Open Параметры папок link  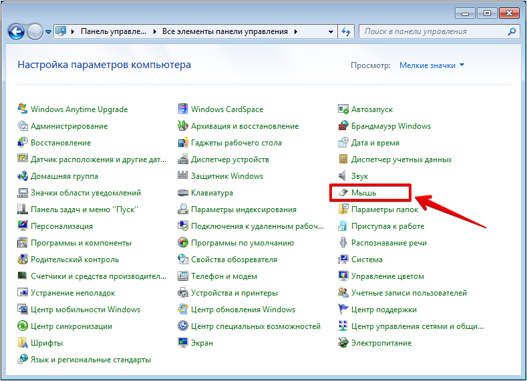385,209
